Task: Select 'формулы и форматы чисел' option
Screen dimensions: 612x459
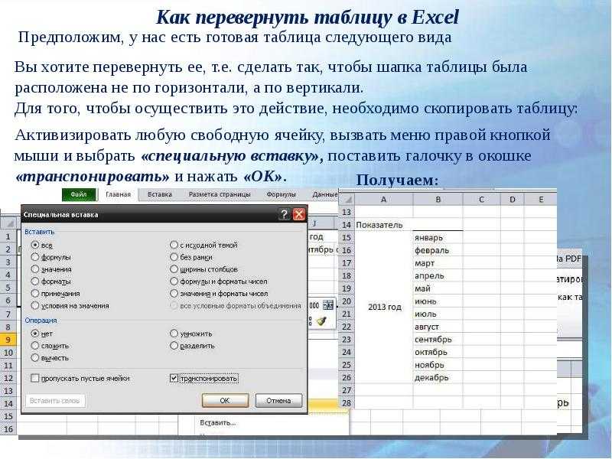Action: point(174,282)
